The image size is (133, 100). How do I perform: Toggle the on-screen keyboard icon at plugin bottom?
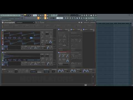[86, 85]
